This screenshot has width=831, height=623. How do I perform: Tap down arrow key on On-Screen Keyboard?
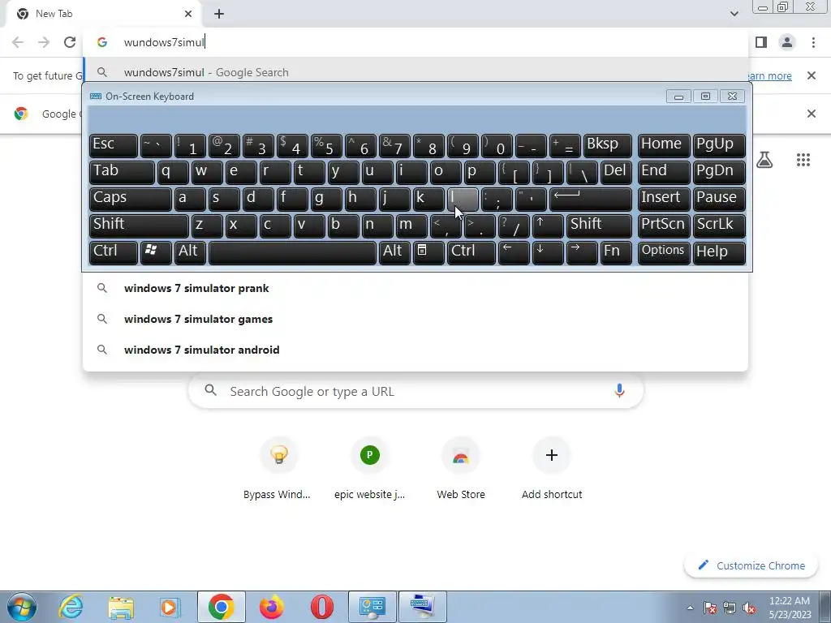click(548, 252)
